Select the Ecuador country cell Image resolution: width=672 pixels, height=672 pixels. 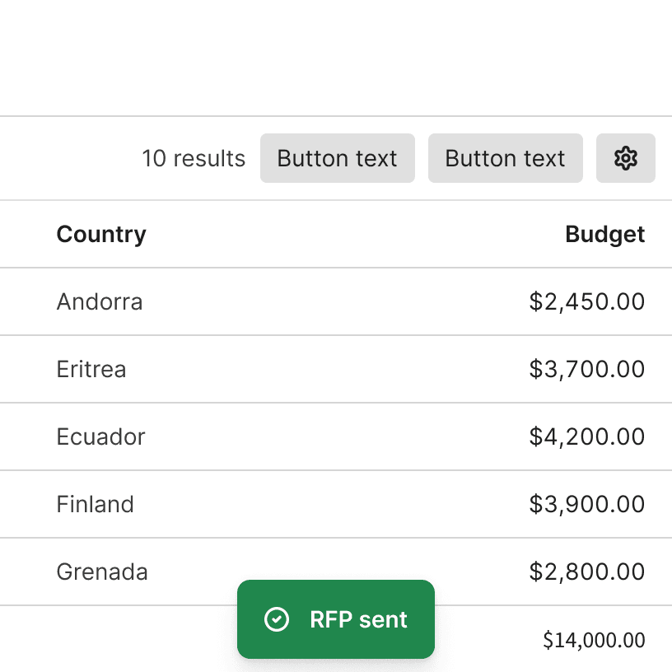(x=100, y=436)
